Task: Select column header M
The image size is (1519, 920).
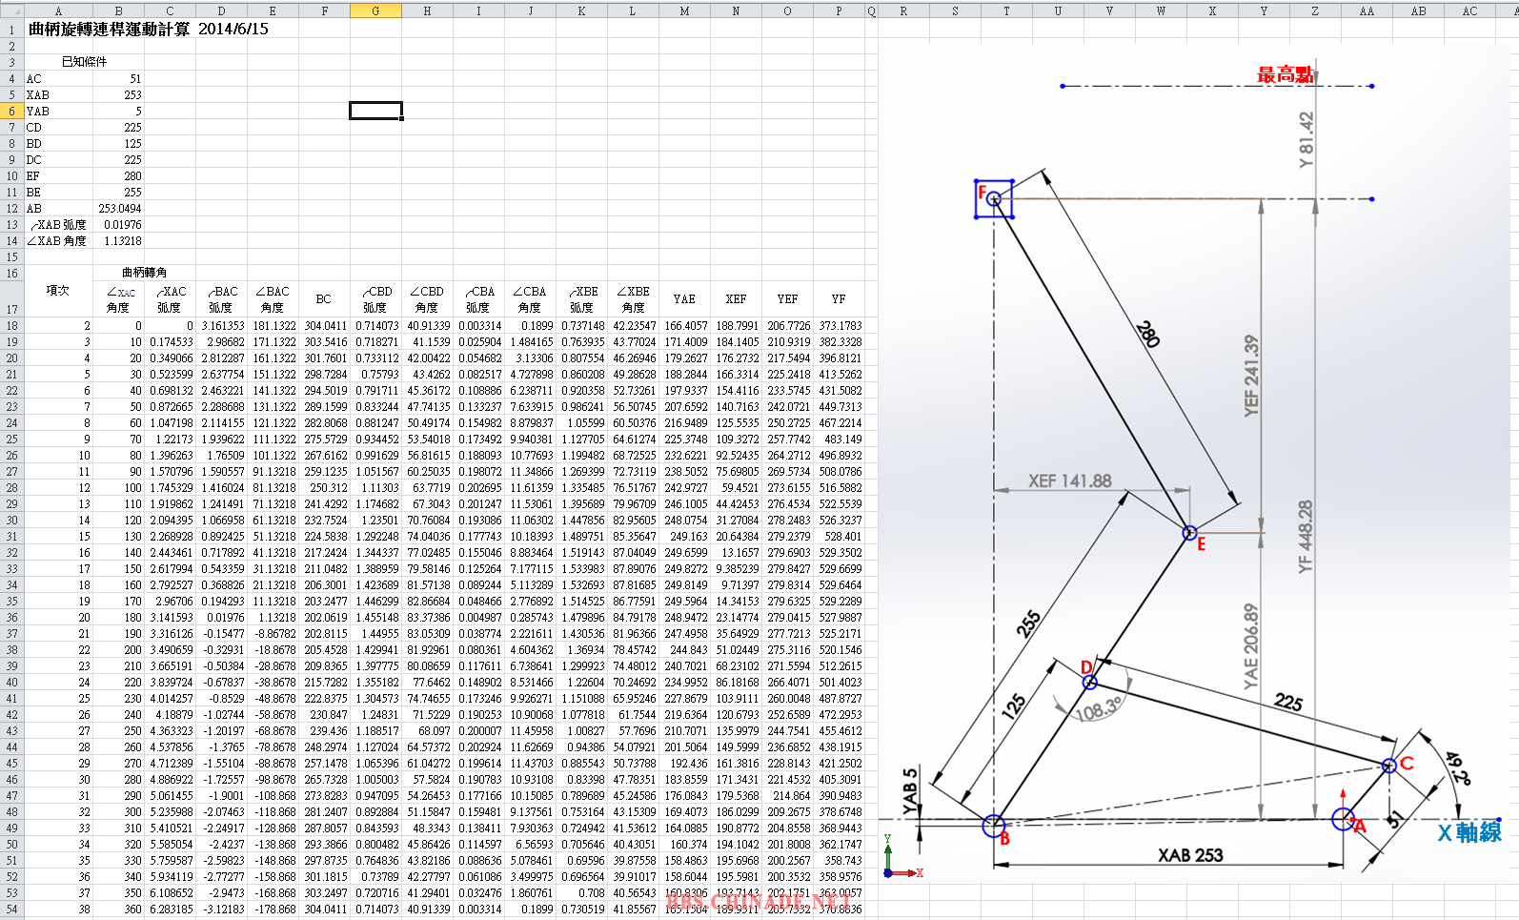Action: [684, 11]
